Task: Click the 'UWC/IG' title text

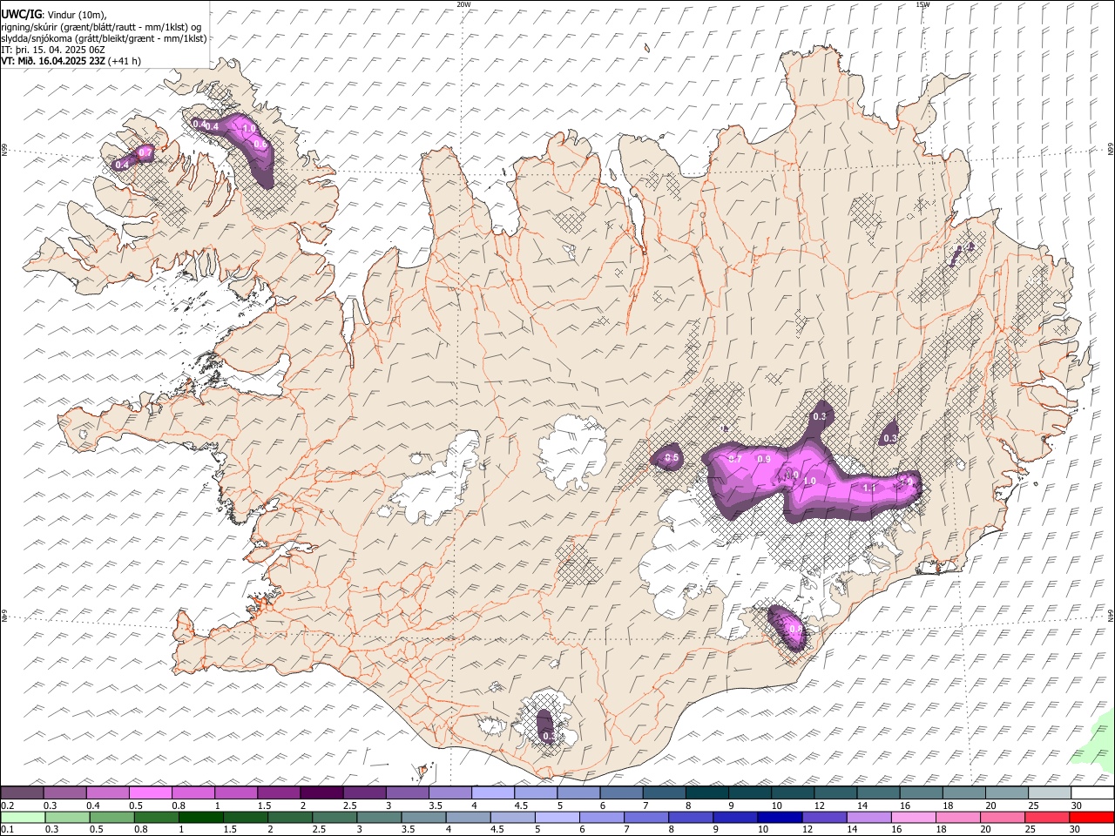Action: point(21,14)
